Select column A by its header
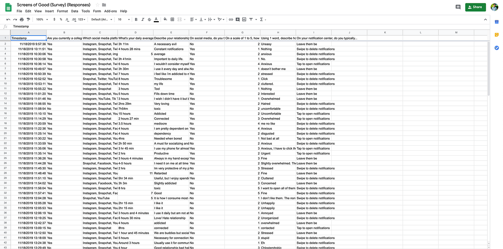 click(x=28, y=33)
